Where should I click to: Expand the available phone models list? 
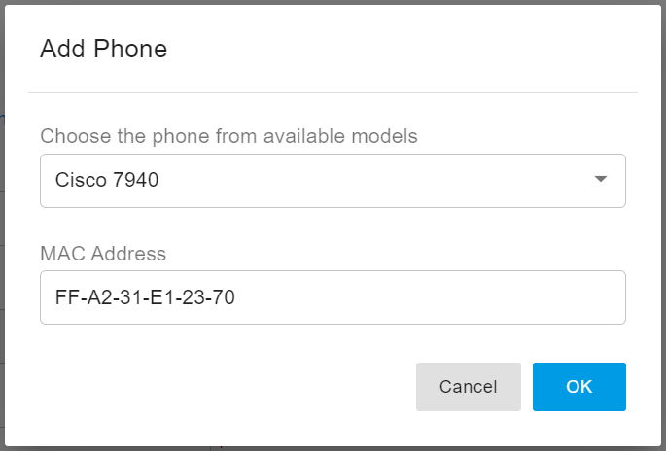333,181
